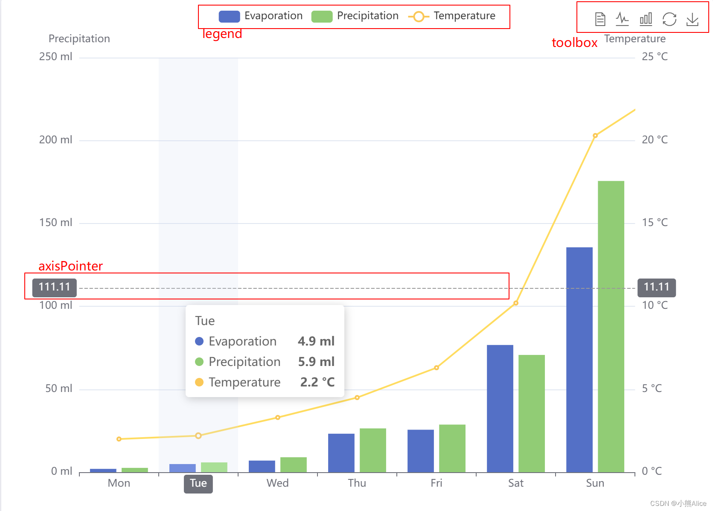Screen dimensions: 713x511
Task: Click Tuesday's highlighted Precipitation bar
Action: click(x=214, y=467)
